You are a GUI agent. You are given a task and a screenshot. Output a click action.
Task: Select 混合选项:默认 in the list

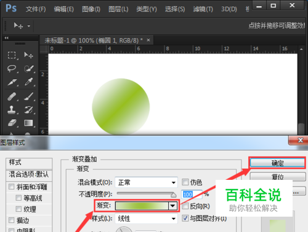[x=29, y=174]
